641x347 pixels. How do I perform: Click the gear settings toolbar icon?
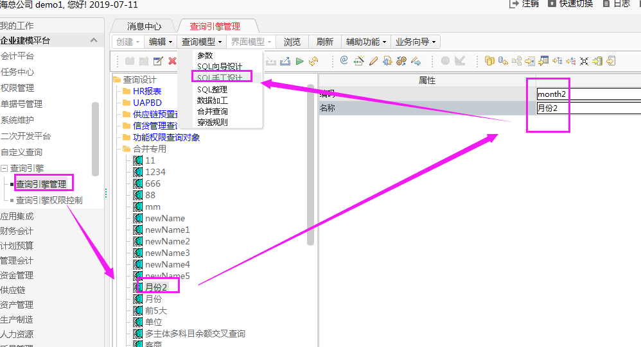pos(401,61)
